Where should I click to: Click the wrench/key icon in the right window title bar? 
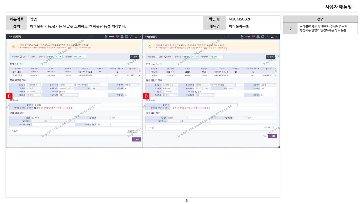click(267, 37)
